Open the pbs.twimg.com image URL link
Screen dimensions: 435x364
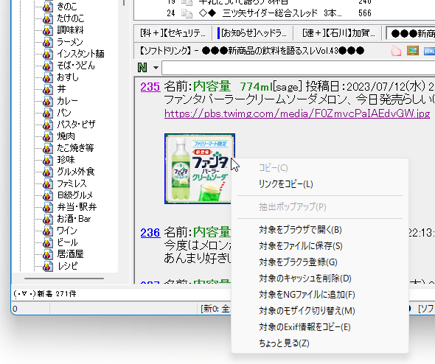297,113
